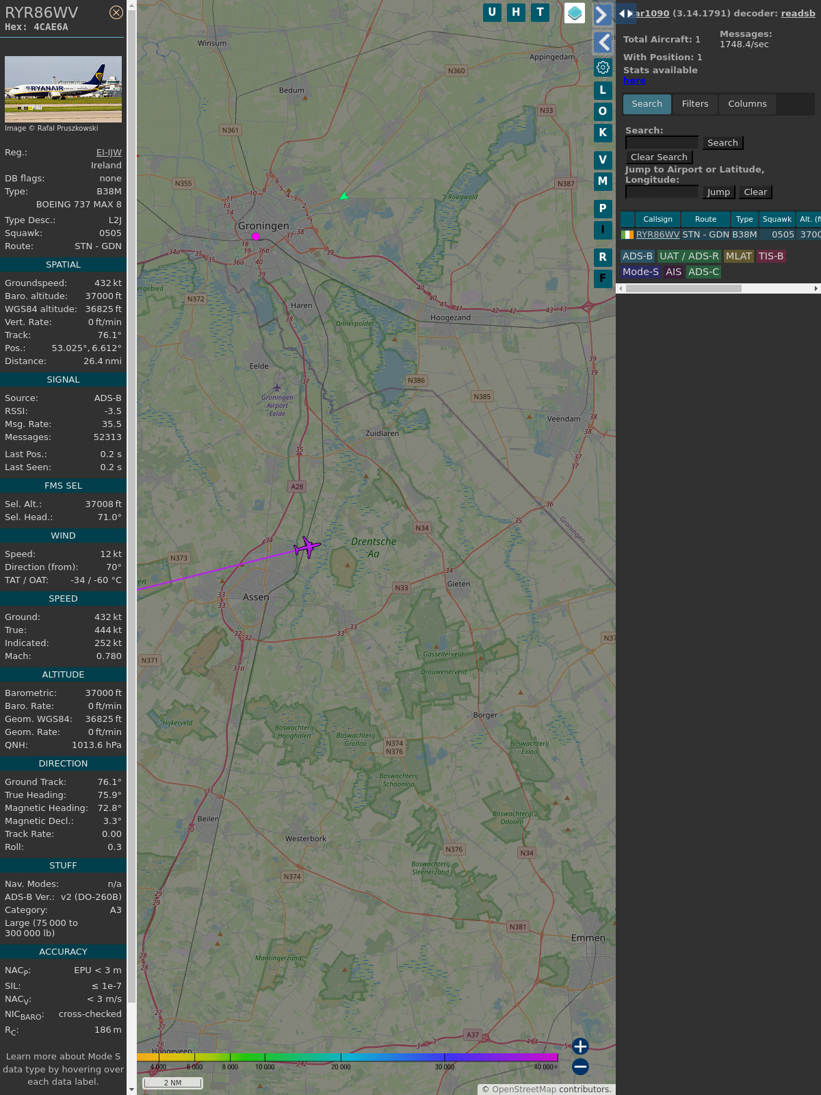The image size is (821, 1095).
Task: Click the Ryanair aircraft photo thumbnail
Action: pyautogui.click(x=63, y=90)
